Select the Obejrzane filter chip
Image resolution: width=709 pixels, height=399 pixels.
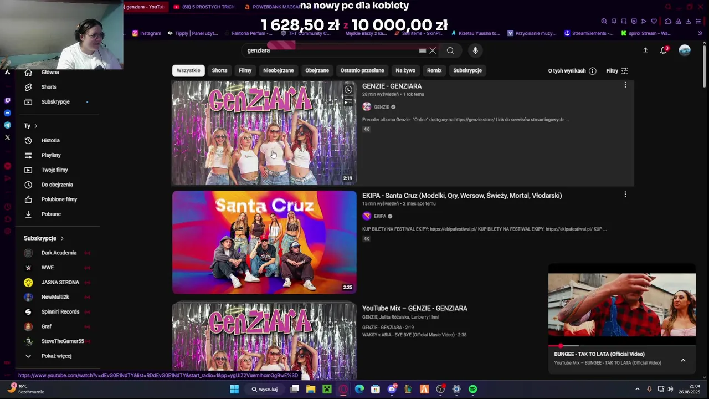point(317,70)
